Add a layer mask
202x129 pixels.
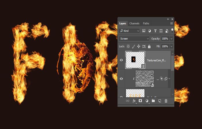pos(140,101)
